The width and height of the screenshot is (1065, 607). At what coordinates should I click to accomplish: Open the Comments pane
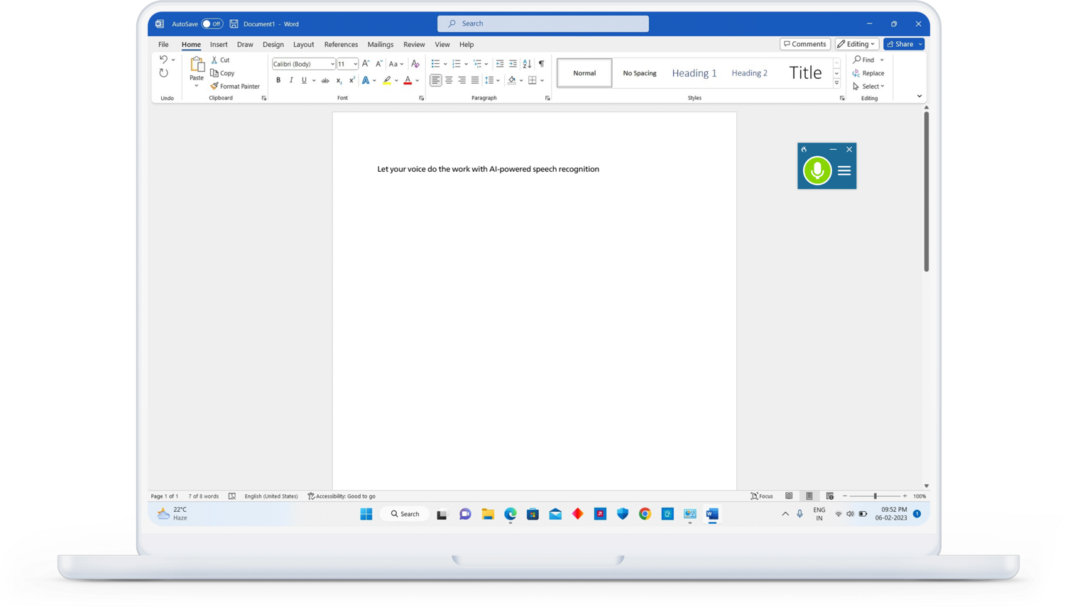(805, 44)
